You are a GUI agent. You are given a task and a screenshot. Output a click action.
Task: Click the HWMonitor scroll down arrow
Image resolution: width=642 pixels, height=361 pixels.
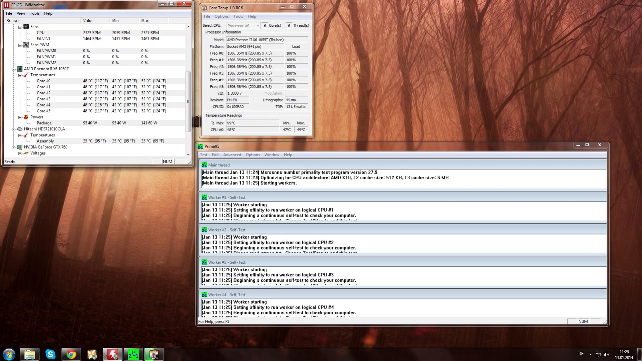click(188, 155)
